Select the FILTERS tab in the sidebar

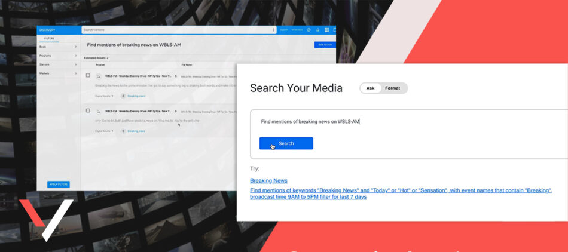coord(49,38)
